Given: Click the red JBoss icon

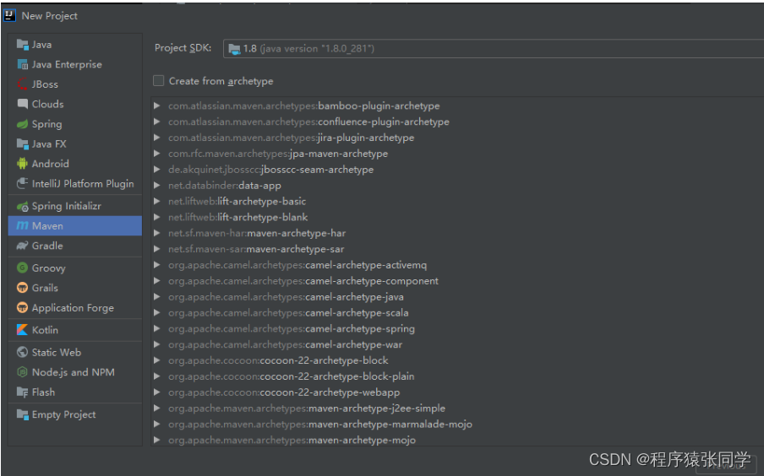Looking at the screenshot, I should (x=23, y=84).
